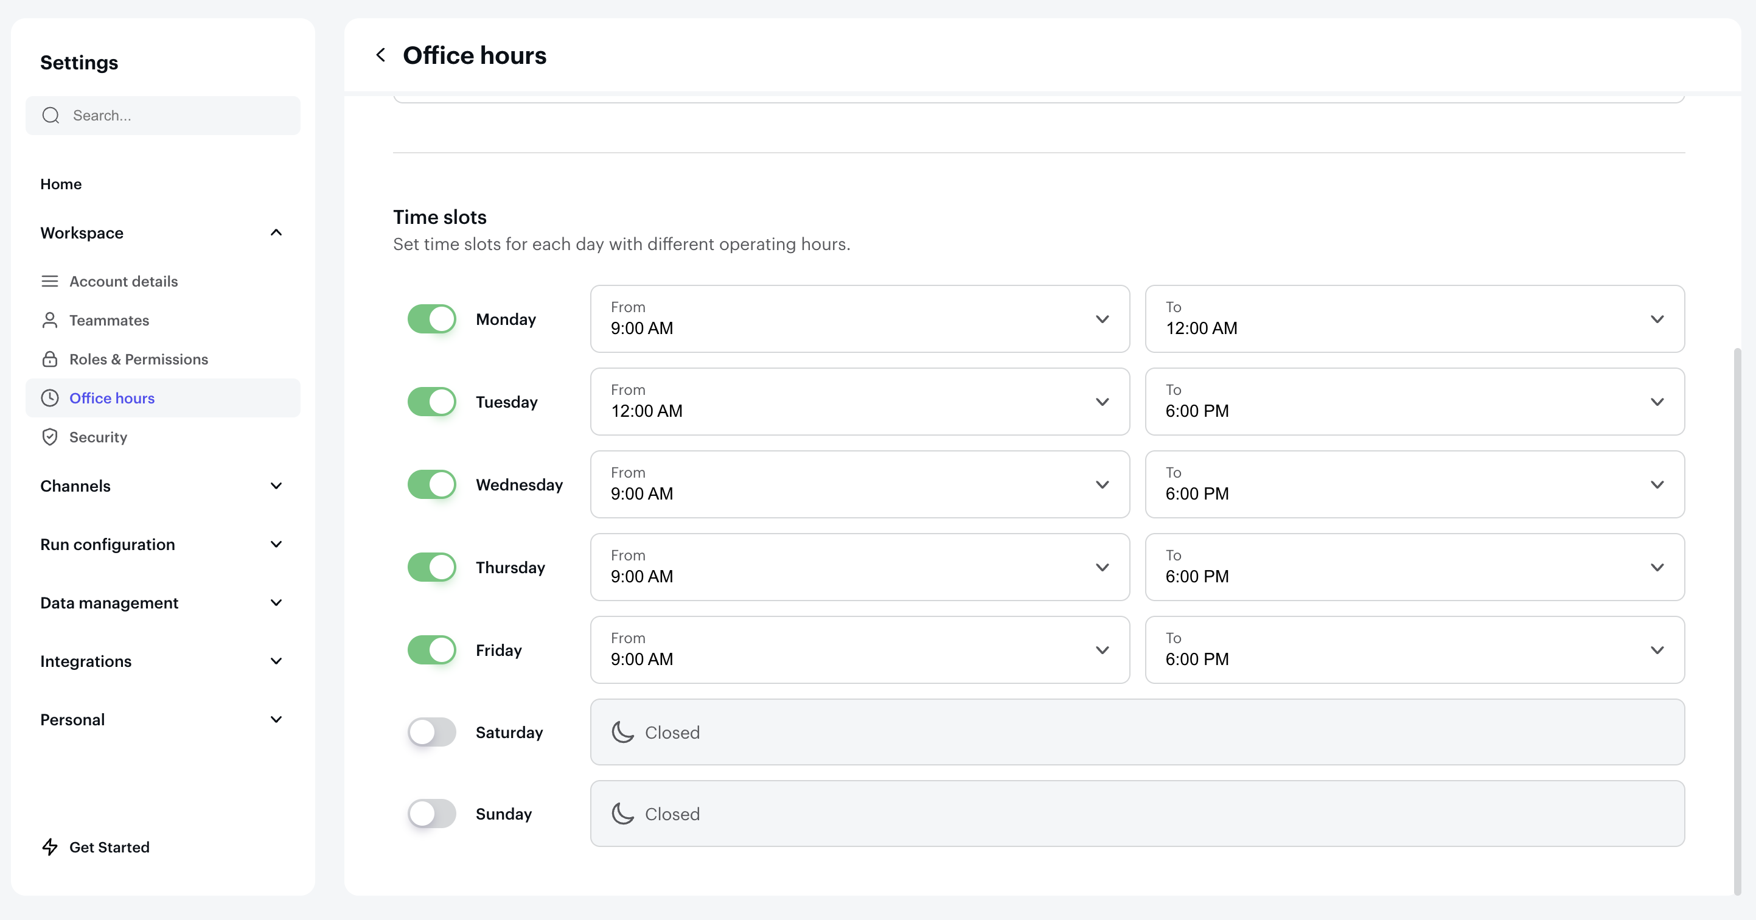The height and width of the screenshot is (920, 1756).
Task: Turn off the Tuesday switch
Action: pyautogui.click(x=431, y=402)
